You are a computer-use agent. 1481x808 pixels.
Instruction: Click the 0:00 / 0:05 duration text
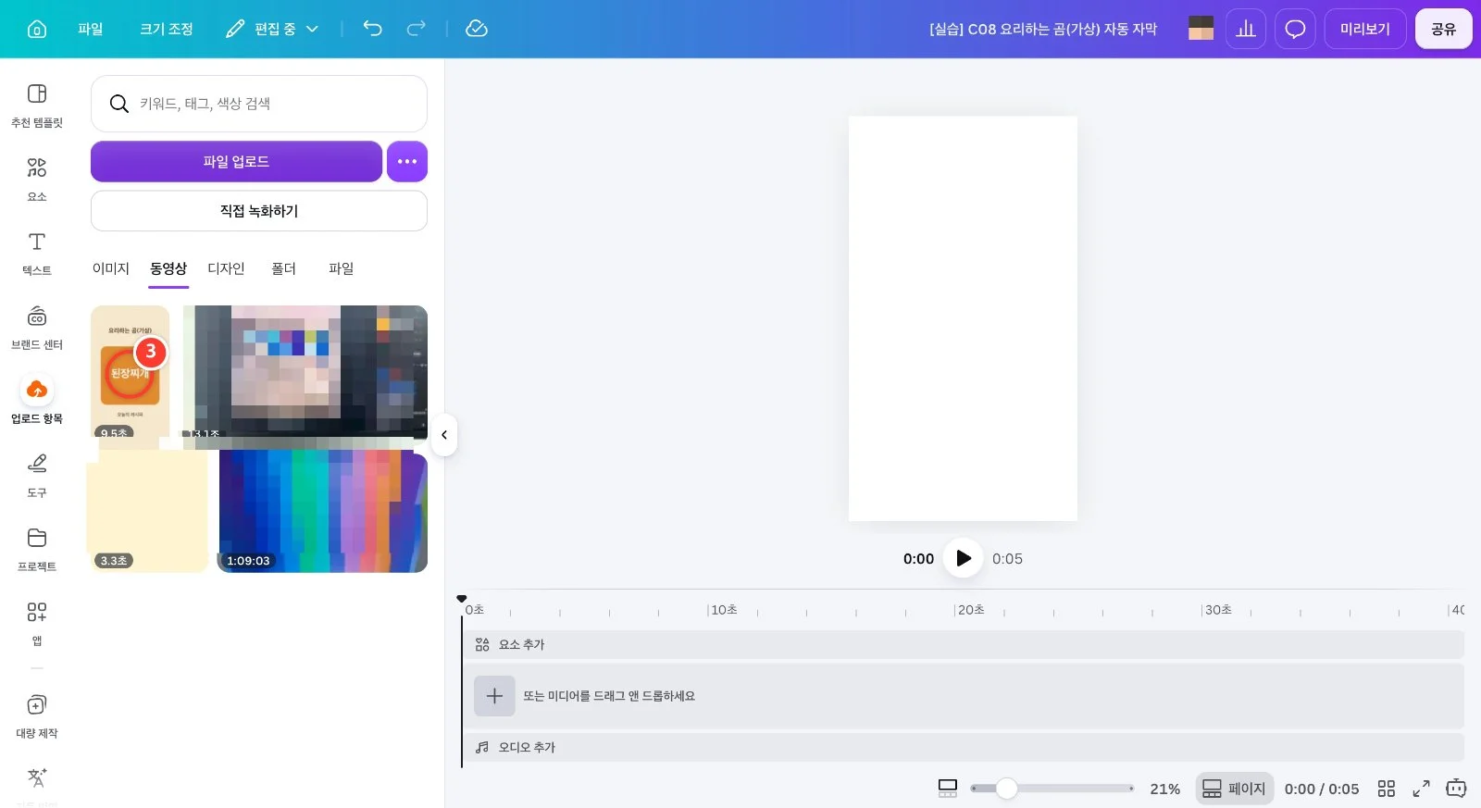(x=1322, y=789)
